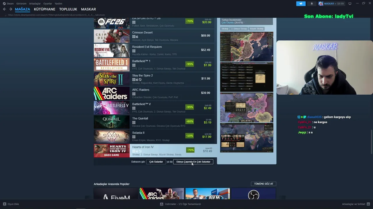Viewport: 373px width, 209px height.
Task: Open the ARC Raiders card in friends popular
Action: point(162,194)
